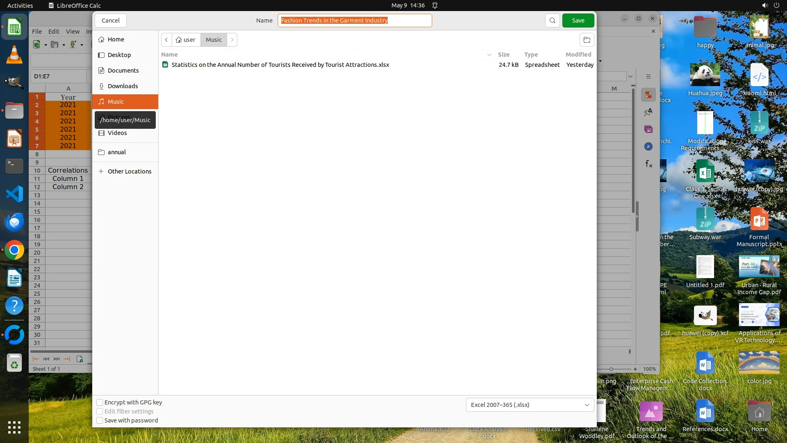Click the forward chevron in path bar

tap(232, 40)
